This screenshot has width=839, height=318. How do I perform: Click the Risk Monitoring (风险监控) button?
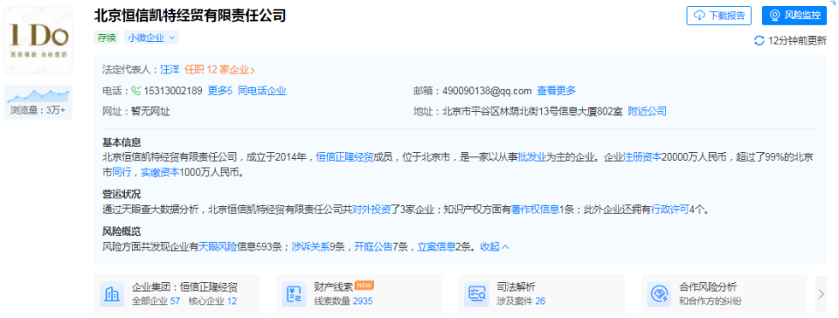point(794,16)
